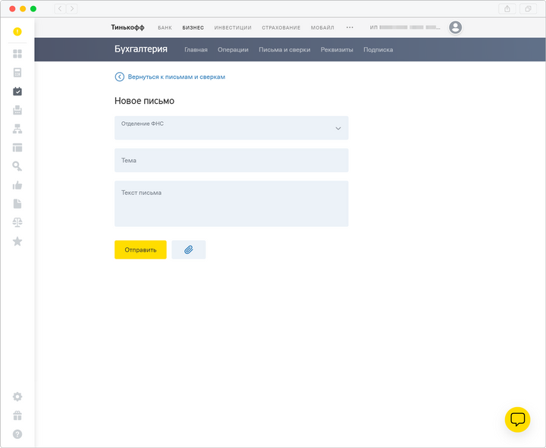This screenshot has height=448, width=546.
Task: Click the question mark help icon
Action: pos(17,434)
